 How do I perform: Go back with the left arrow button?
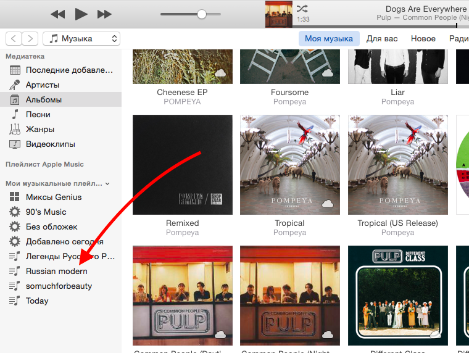tap(14, 39)
